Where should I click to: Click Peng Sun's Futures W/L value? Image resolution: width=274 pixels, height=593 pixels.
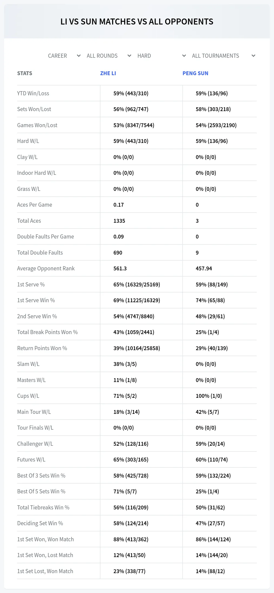pyautogui.click(x=212, y=460)
